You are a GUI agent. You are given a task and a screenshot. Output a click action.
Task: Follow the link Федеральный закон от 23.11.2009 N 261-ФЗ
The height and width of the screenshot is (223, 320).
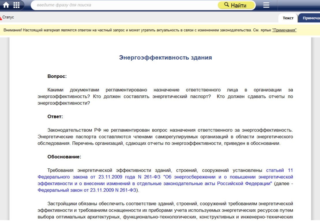click(87, 190)
